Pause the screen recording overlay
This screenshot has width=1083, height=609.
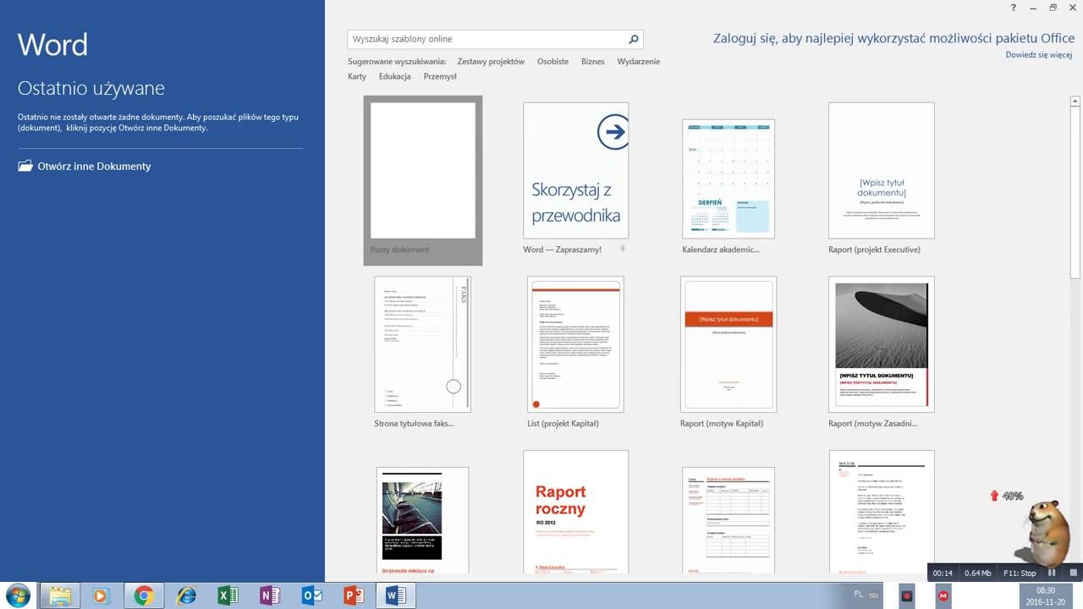coord(1053,573)
